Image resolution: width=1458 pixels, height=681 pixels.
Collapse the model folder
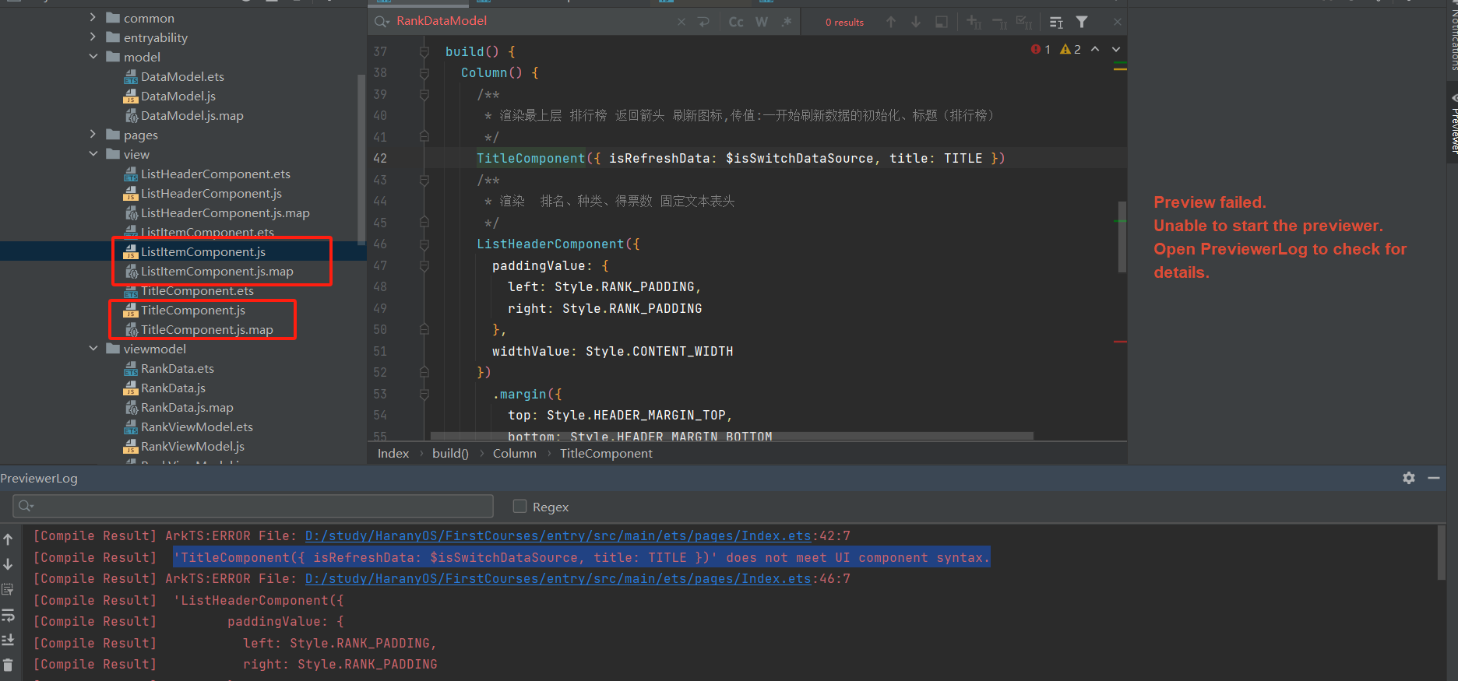(x=93, y=56)
